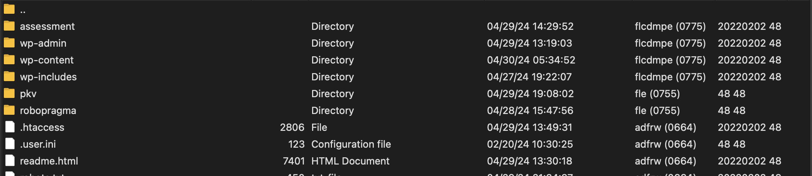Click the parent directory folder icon
The height and width of the screenshot is (176, 812).
(x=9, y=9)
